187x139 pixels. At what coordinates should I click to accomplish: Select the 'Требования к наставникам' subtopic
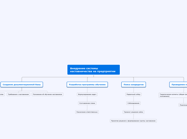click(x=18, y=94)
